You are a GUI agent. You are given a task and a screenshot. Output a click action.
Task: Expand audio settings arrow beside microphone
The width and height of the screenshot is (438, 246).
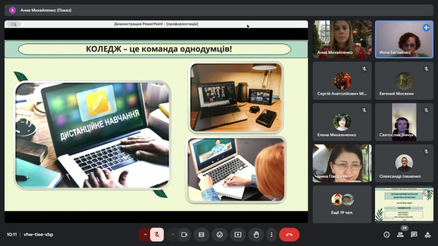click(145, 235)
